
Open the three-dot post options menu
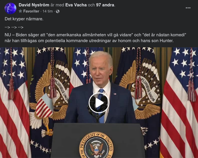[x=188, y=8]
